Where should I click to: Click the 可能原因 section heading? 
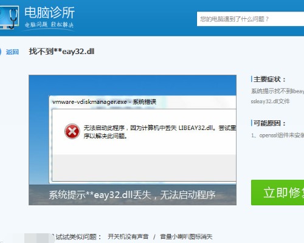(x=269, y=123)
